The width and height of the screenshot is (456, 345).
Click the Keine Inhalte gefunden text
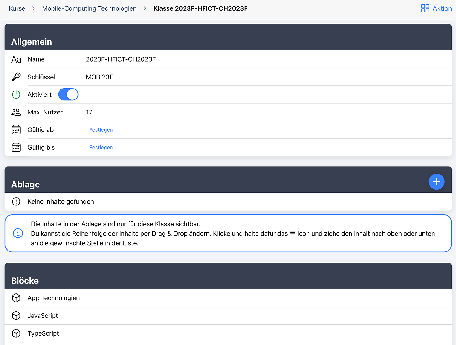tap(61, 202)
